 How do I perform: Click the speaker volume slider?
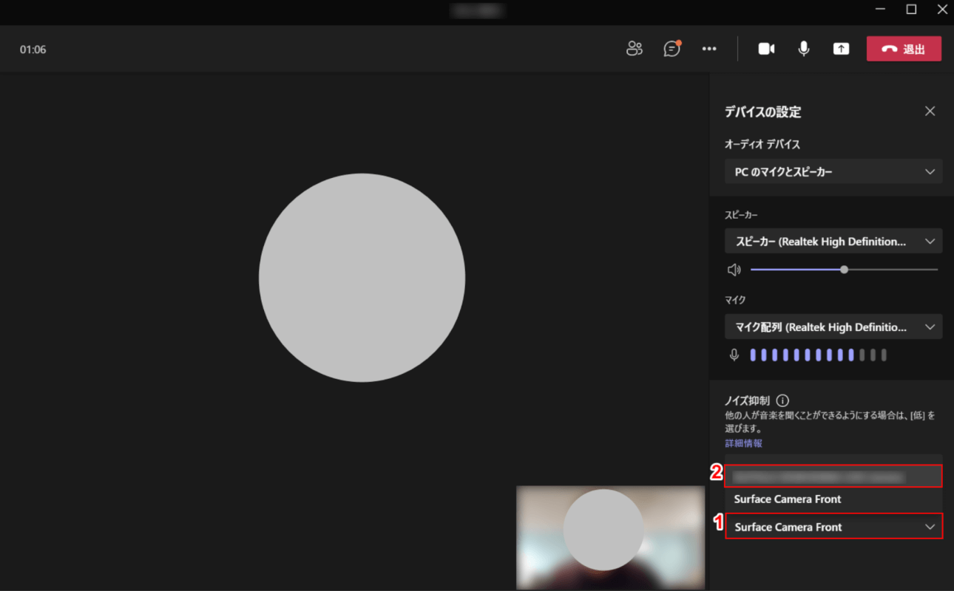(844, 270)
